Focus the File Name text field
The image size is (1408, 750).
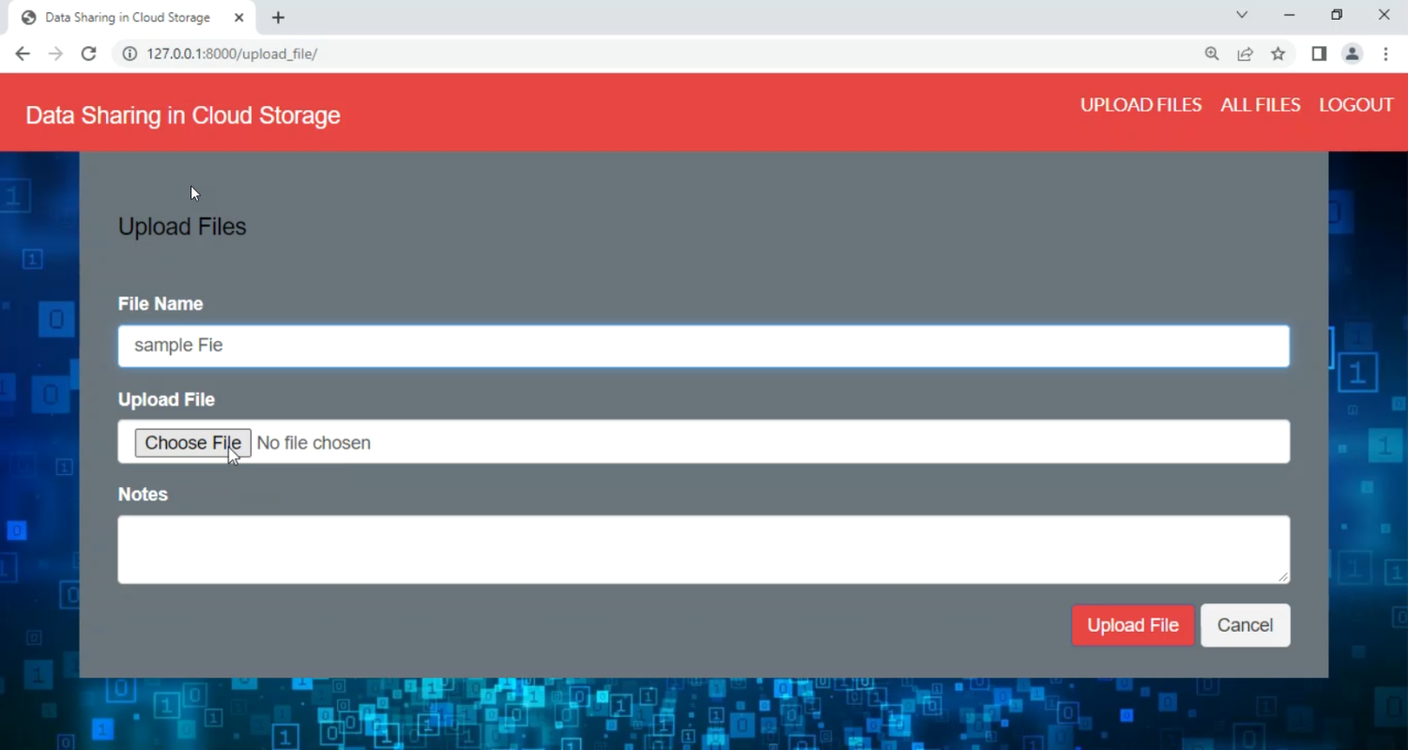tap(703, 345)
